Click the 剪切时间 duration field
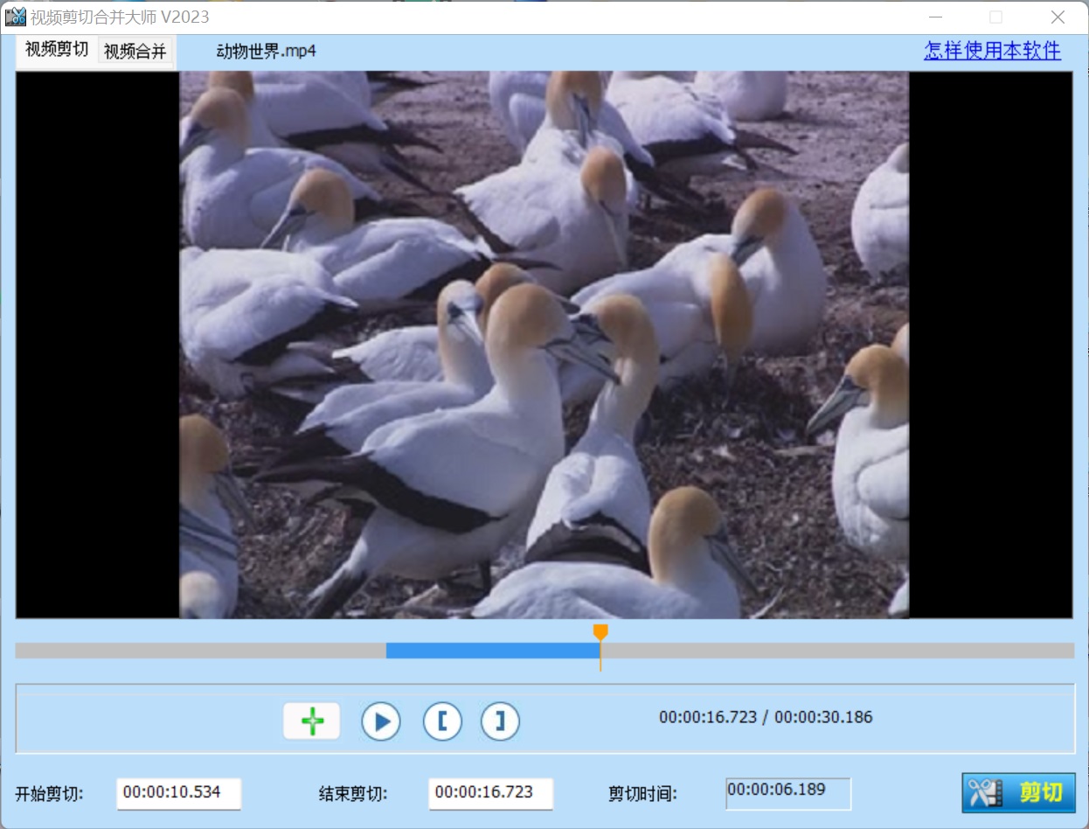1089x829 pixels. (787, 793)
